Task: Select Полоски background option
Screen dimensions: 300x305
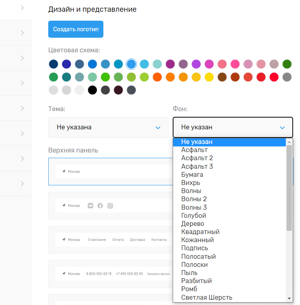Action: (x=229, y=265)
